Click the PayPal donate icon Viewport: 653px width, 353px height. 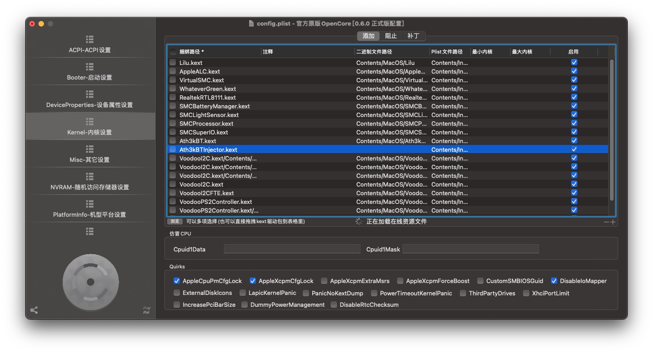[147, 310]
